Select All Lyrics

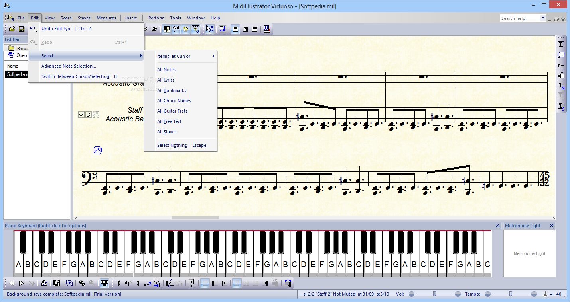pyautogui.click(x=166, y=80)
